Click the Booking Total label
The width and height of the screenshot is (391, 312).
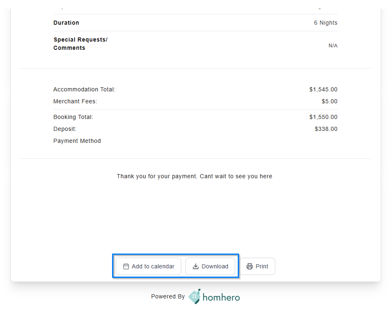click(73, 117)
